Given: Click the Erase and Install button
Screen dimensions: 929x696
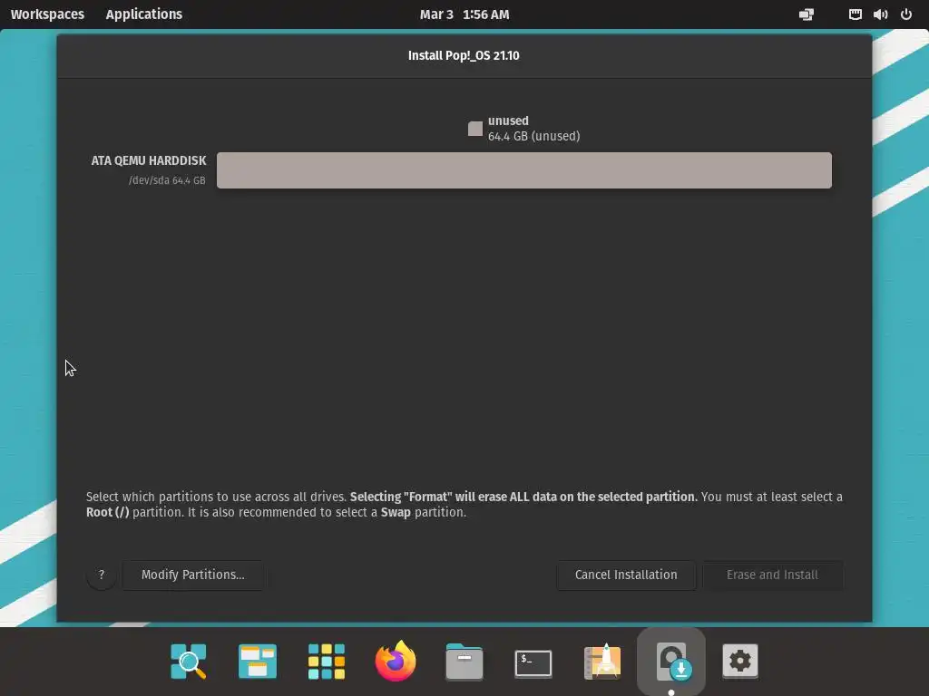Looking at the screenshot, I should click(772, 575).
